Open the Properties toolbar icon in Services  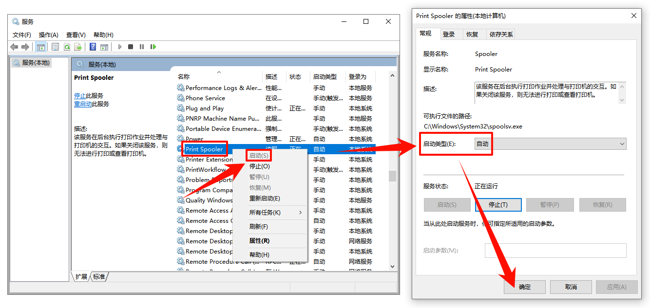(55, 47)
